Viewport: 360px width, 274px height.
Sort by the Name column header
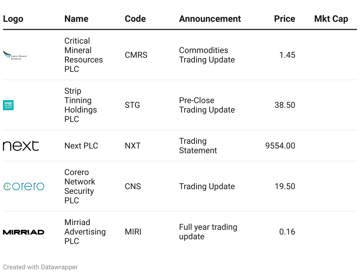click(x=76, y=19)
